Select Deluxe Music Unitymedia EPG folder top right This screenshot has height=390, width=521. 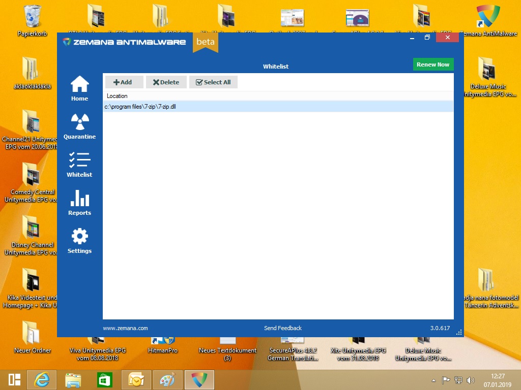(490, 77)
